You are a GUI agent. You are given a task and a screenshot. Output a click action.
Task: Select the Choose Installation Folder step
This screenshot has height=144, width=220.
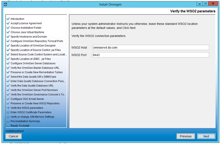click(26, 28)
